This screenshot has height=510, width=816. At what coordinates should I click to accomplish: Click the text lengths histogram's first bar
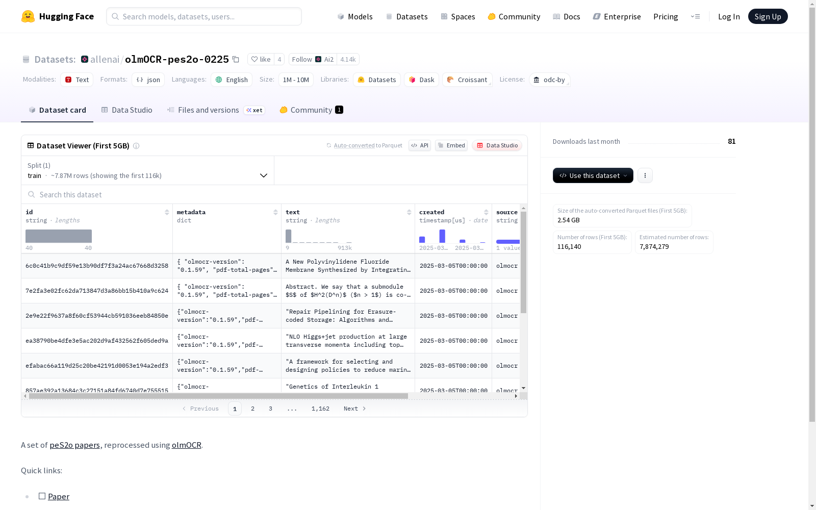coord(288,236)
